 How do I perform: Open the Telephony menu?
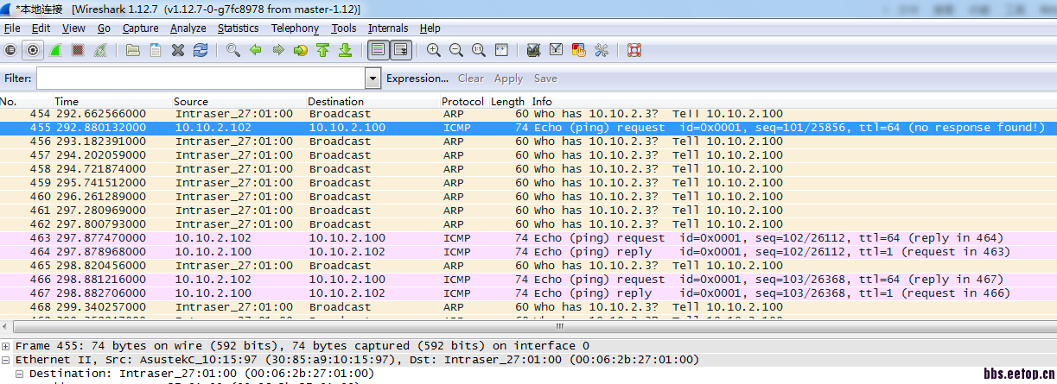coord(295,28)
